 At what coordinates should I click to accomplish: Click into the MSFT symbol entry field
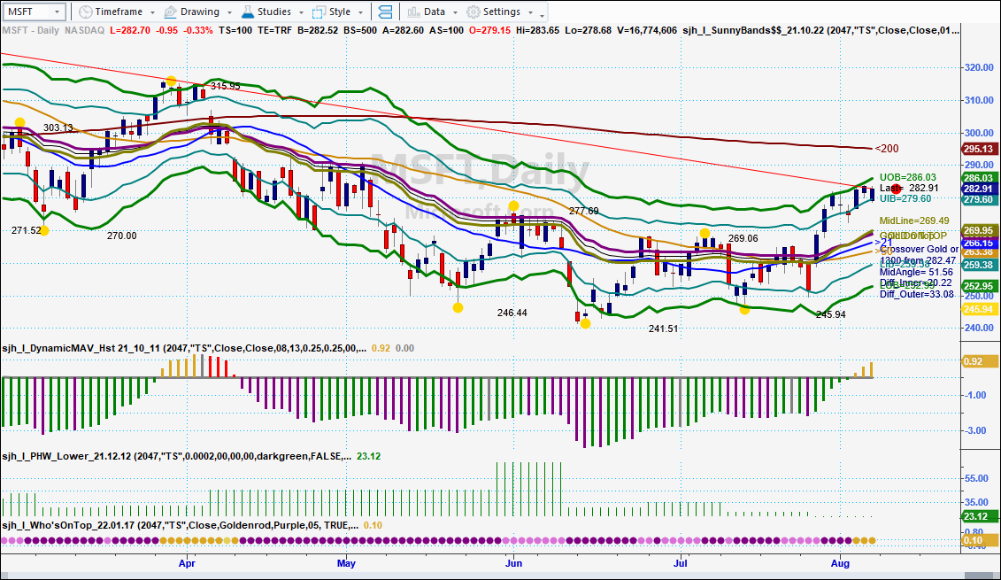(28, 12)
